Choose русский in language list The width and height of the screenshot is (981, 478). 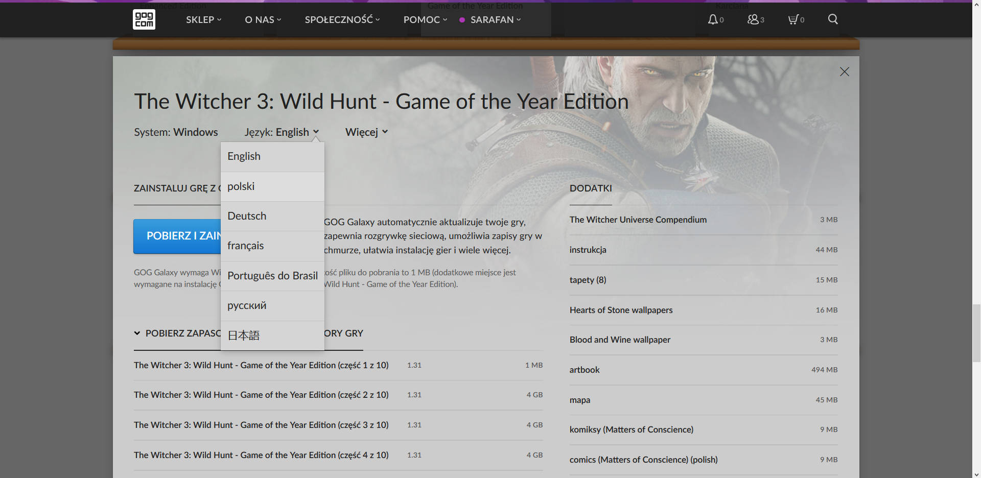(272, 305)
